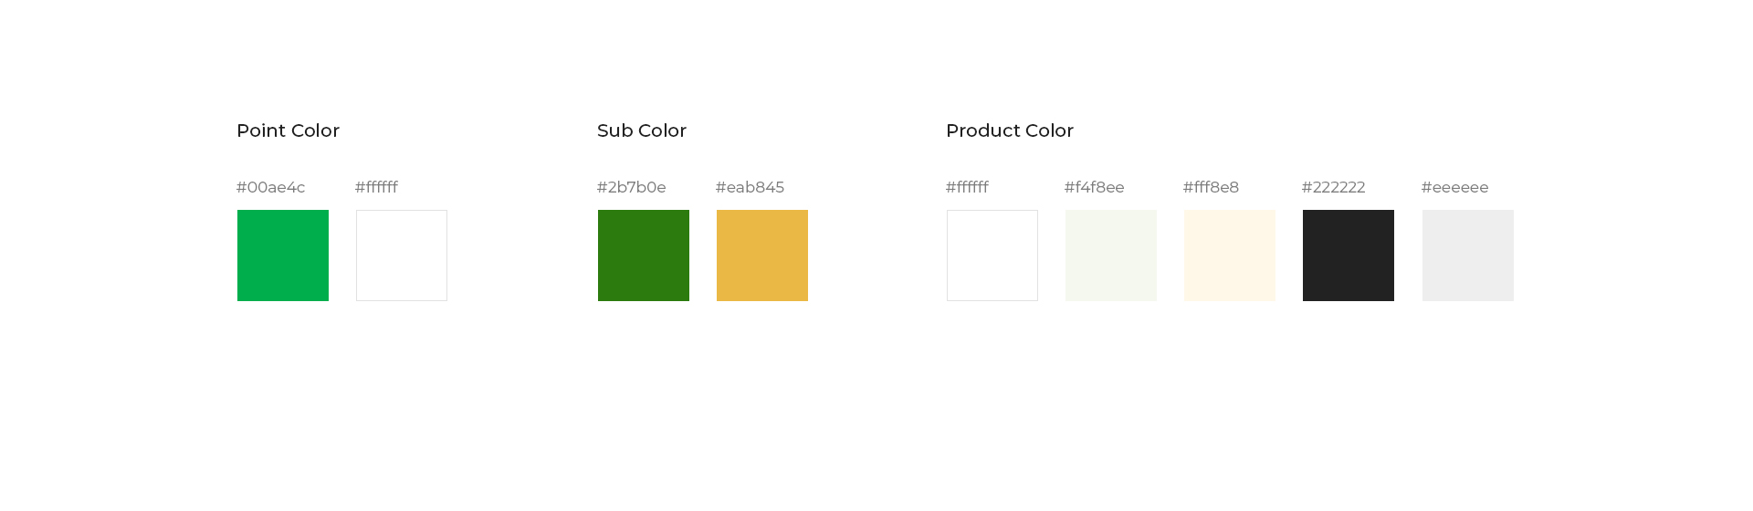This screenshot has height=511, width=1753.
Task: Select the white swatch under Point Color
Action: 402,255
